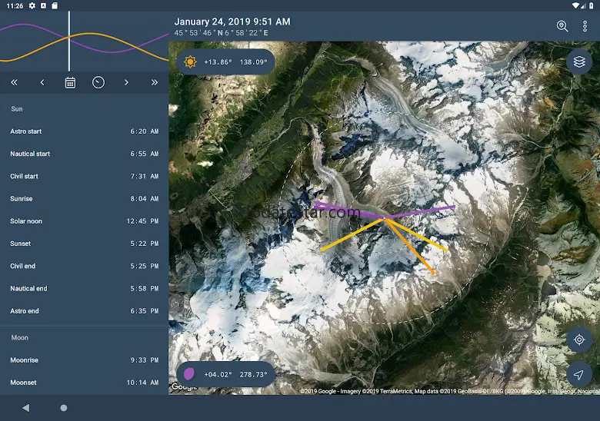Tap the moon position info chip
Image resolution: width=600 pixels, height=421 pixels.
[225, 374]
